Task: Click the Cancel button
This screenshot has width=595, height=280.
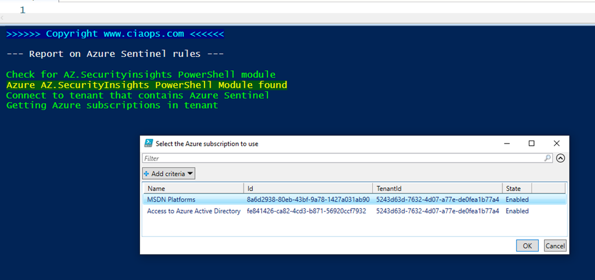Action: 555,246
